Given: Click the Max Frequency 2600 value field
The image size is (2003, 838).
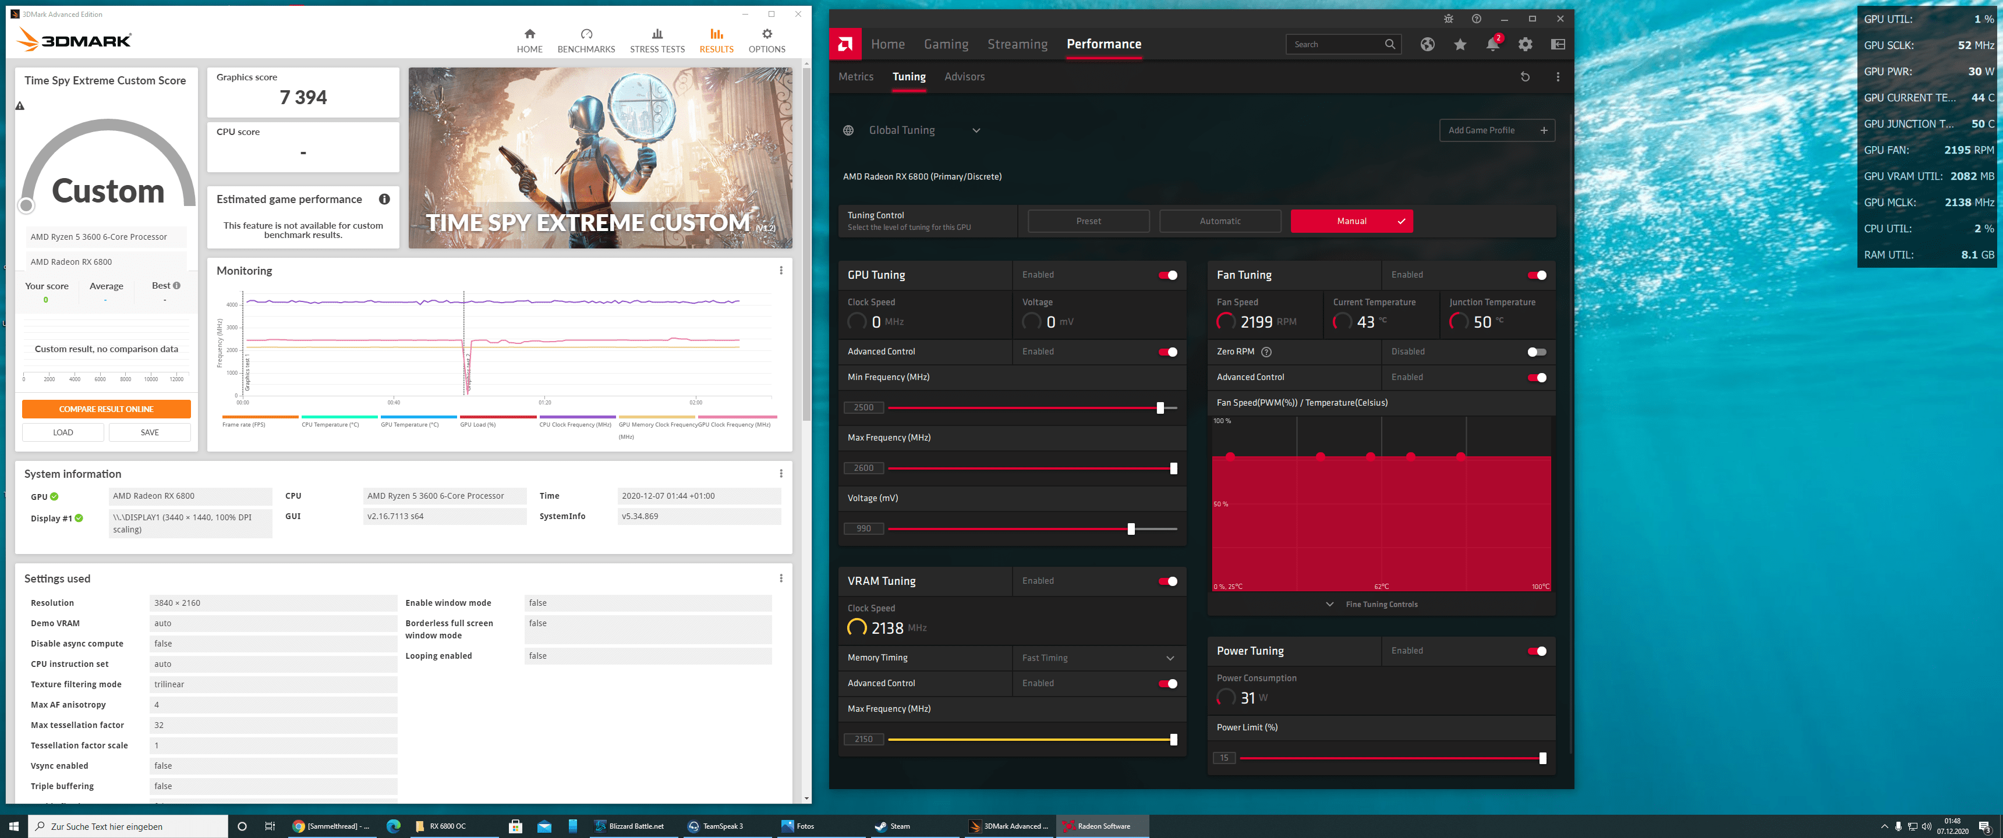Looking at the screenshot, I should 863,468.
